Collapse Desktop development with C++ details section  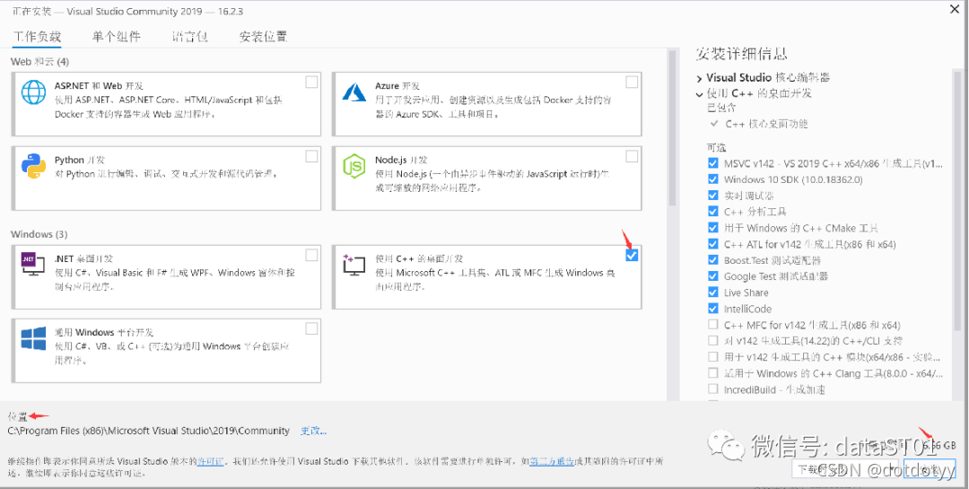(699, 94)
